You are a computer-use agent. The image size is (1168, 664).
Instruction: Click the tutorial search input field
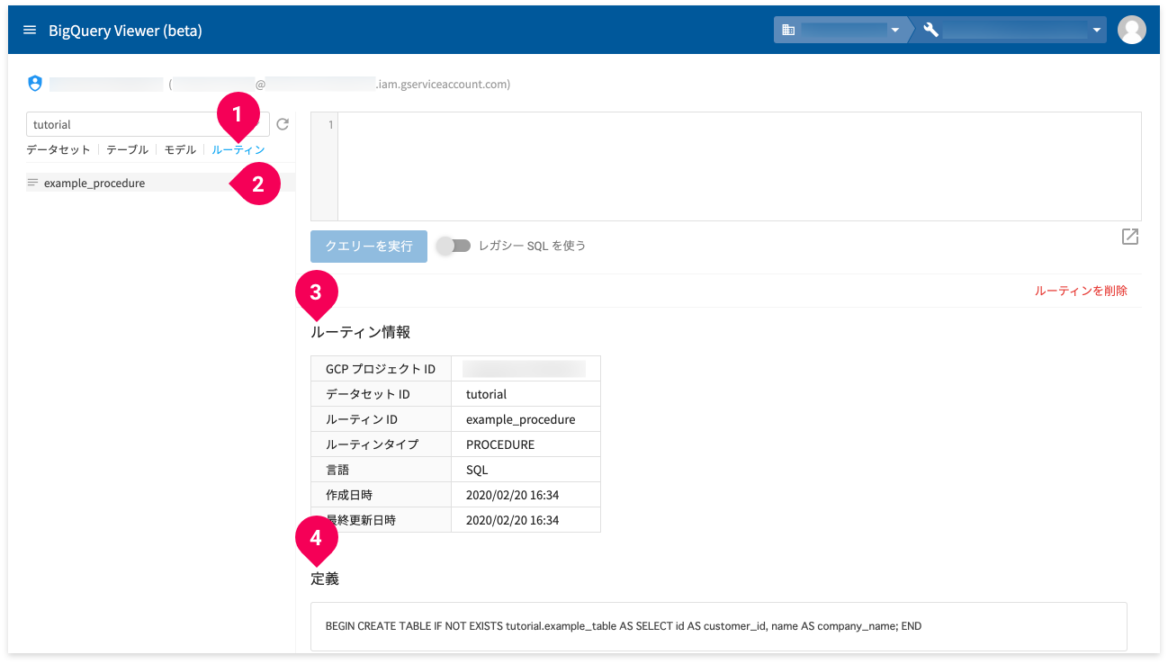tap(148, 124)
